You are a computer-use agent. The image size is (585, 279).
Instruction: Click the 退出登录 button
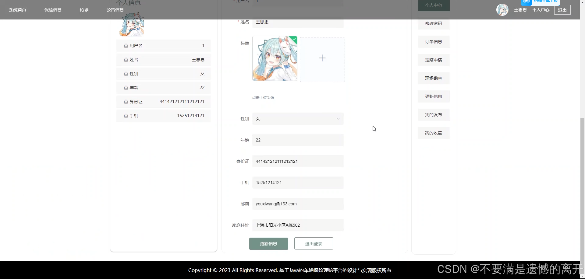pyautogui.click(x=314, y=243)
